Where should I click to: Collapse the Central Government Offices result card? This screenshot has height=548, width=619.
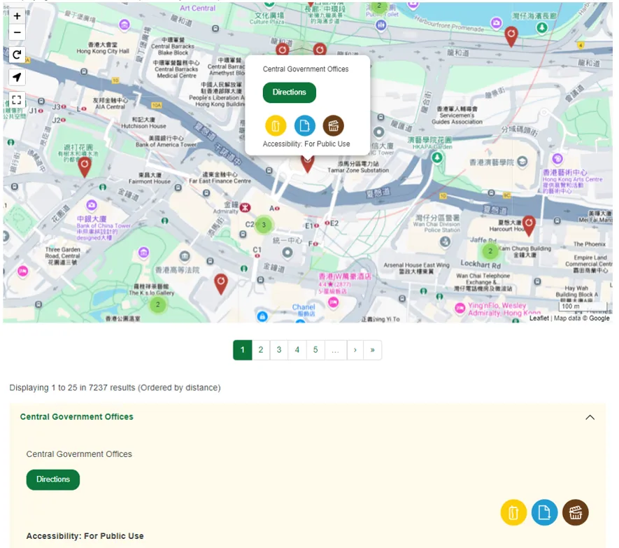click(x=590, y=416)
